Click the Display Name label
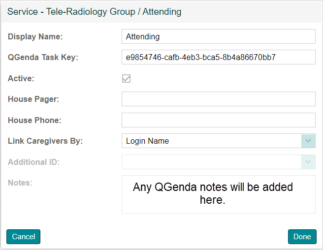This screenshot has height=250, width=323. click(35, 36)
